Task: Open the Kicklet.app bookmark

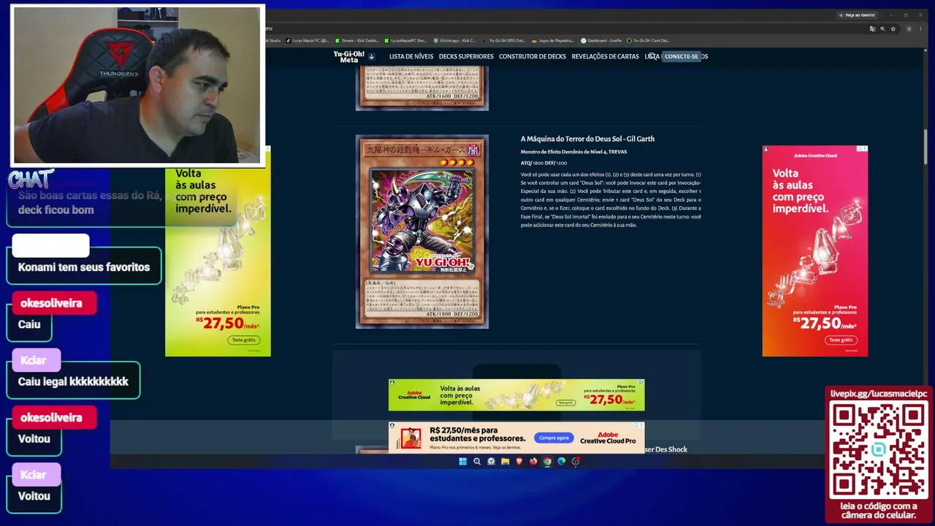Action: (x=454, y=40)
